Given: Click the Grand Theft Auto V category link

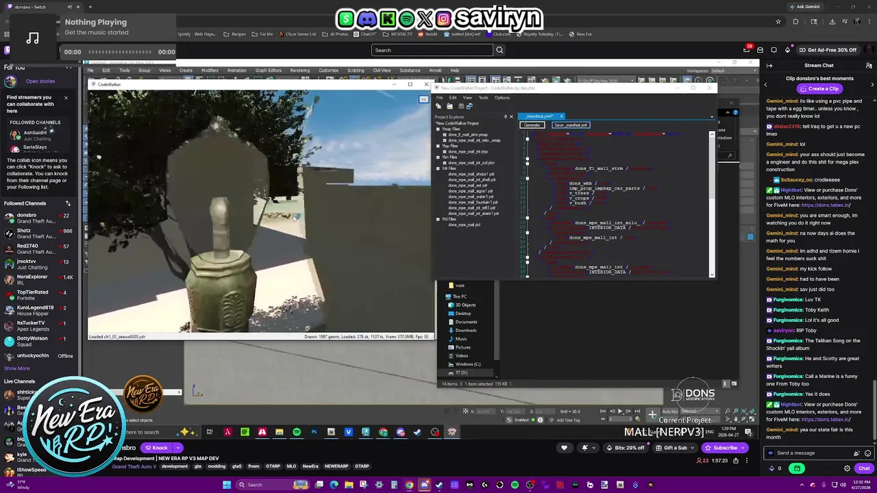Looking at the screenshot, I should pyautogui.click(x=134, y=467).
